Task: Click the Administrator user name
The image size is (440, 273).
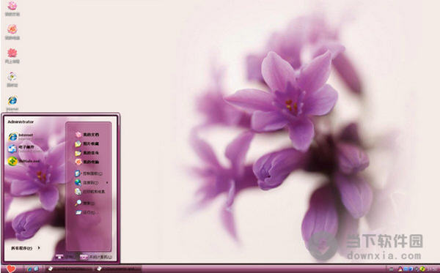Action: click(x=21, y=121)
